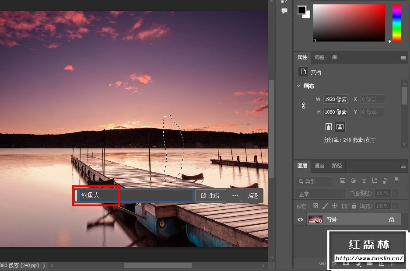Open the comments panel speech bubble icon
410x271 pixels.
click(284, 11)
